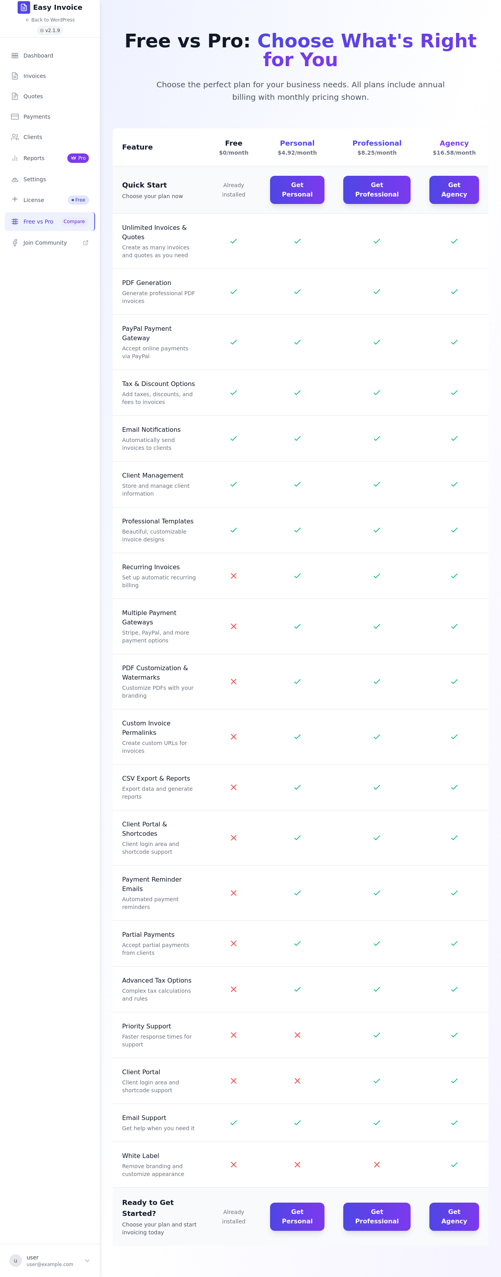Screen dimensions: 501x1277
Task: Click the Invoices document icon
Action: 15,76
